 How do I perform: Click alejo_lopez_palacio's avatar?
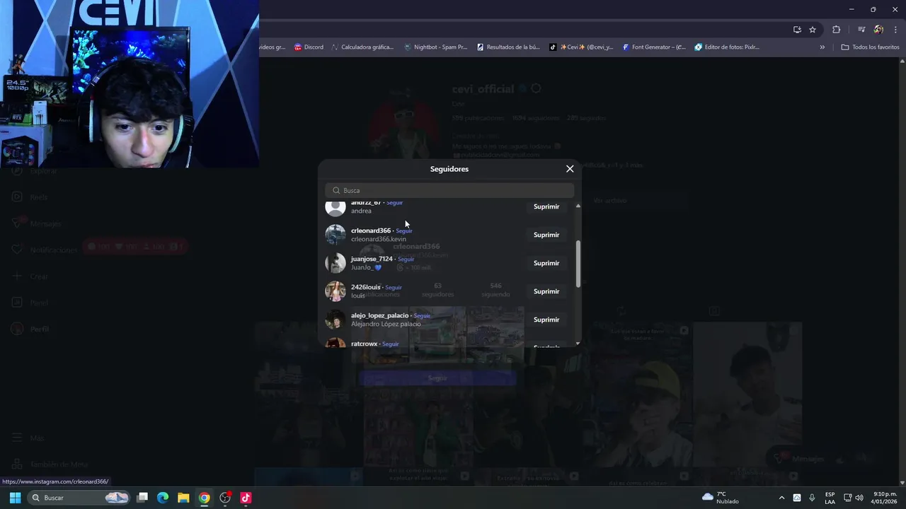coord(336,320)
